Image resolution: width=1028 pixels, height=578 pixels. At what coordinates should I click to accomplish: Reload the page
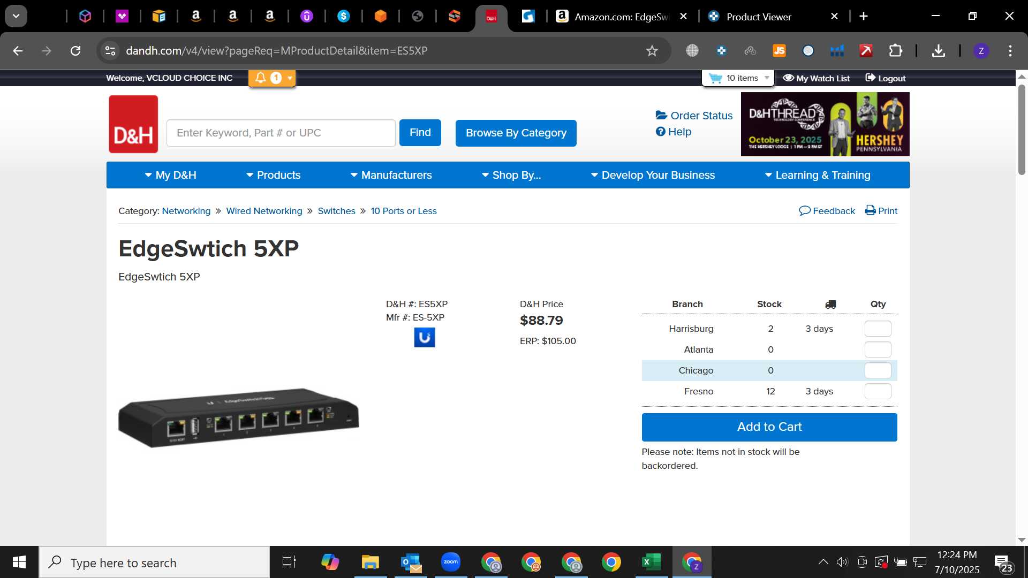click(75, 51)
